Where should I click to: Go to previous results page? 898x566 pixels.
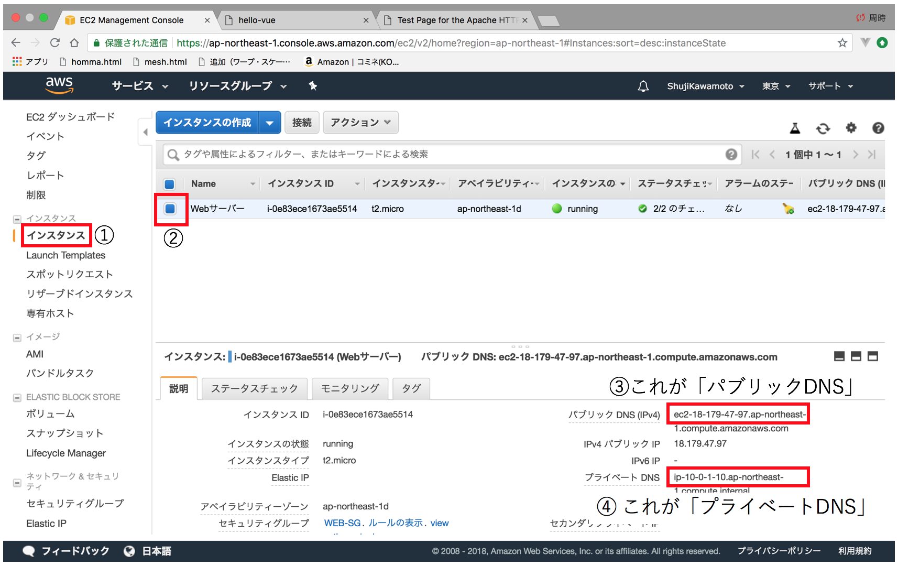coord(772,154)
